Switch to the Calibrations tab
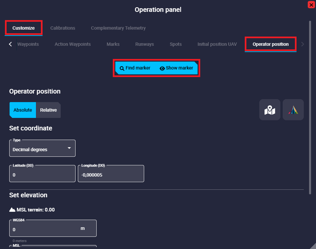Screen dimensions: 316x249 (x=63, y=28)
